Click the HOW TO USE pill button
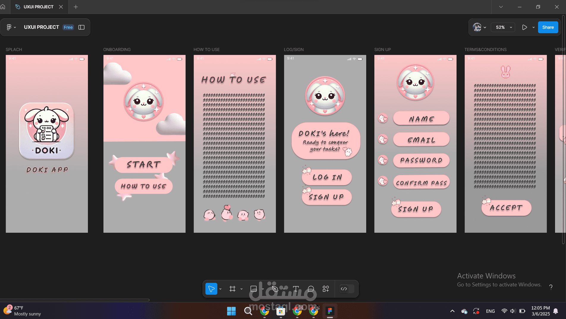 click(144, 186)
